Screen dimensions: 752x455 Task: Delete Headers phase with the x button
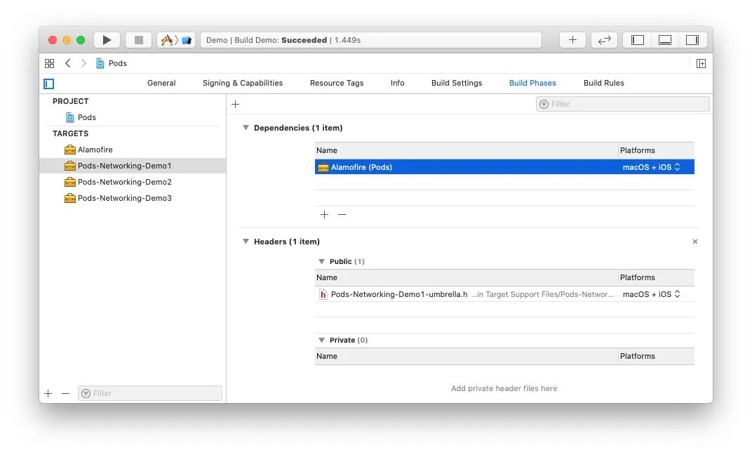695,242
